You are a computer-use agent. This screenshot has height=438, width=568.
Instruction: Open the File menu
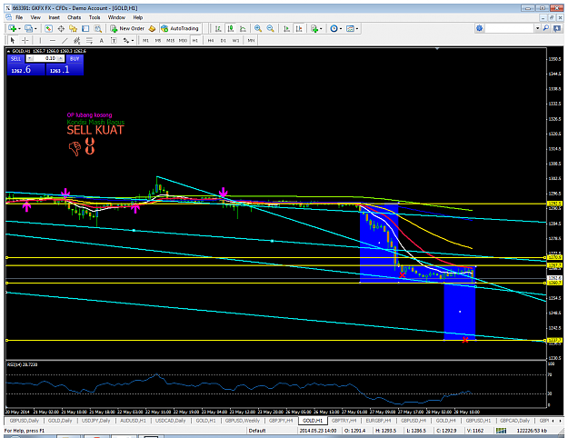pos(19,17)
